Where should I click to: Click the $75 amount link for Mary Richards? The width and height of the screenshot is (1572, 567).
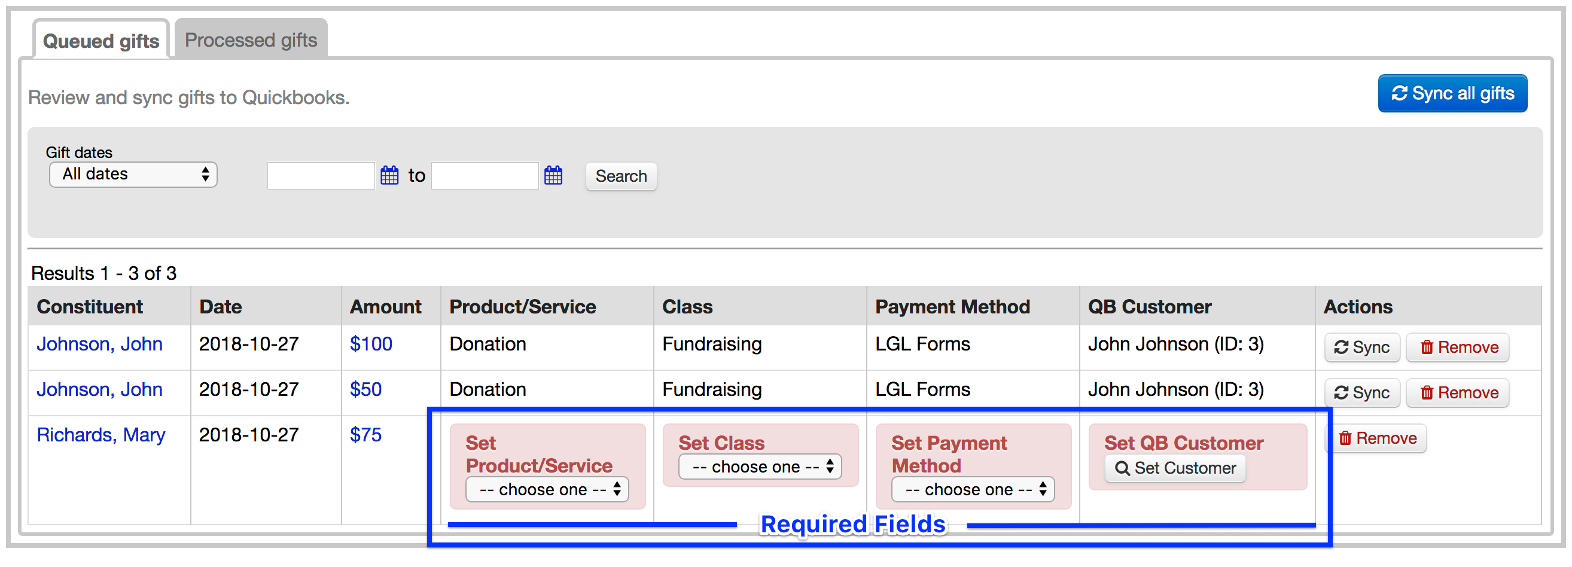[x=365, y=435]
